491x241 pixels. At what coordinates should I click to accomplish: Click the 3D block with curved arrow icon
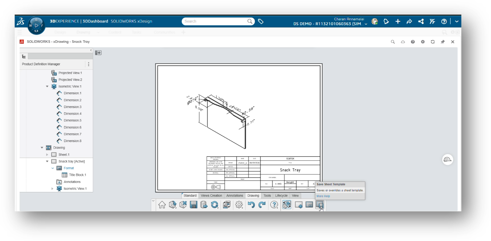[x=172, y=205]
